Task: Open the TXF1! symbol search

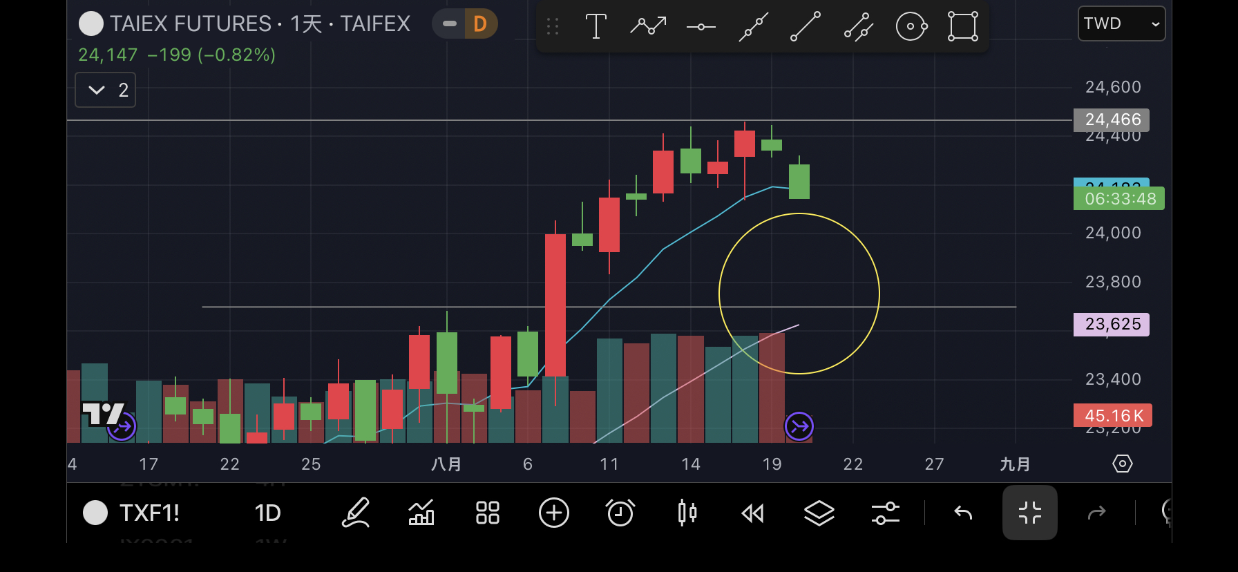Action: click(149, 513)
